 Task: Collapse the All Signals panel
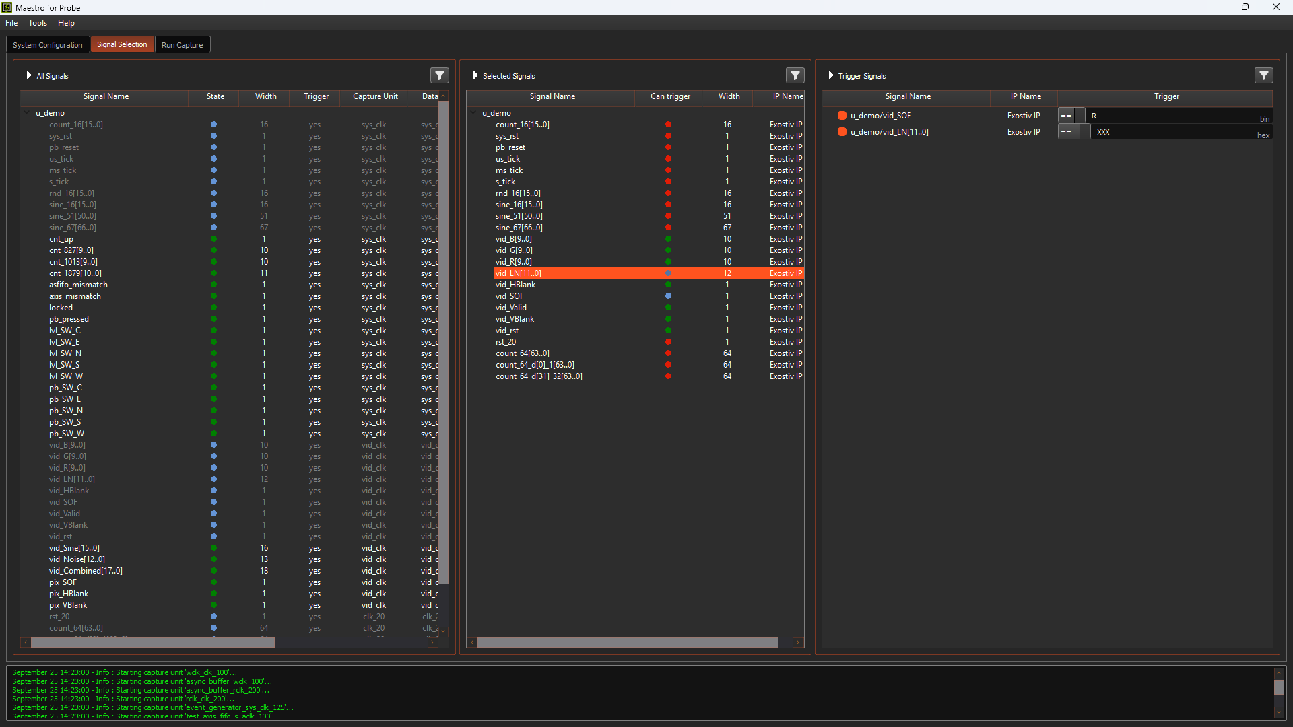(29, 75)
